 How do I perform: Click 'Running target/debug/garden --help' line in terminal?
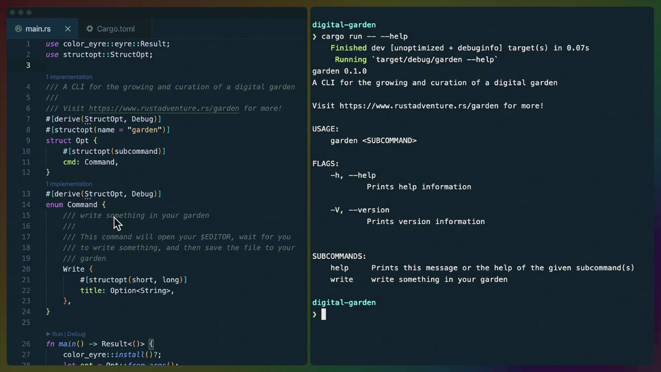(416, 60)
